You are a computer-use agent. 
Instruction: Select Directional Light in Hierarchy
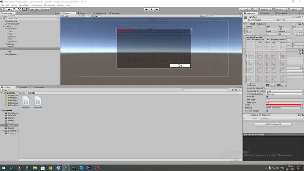(12, 24)
